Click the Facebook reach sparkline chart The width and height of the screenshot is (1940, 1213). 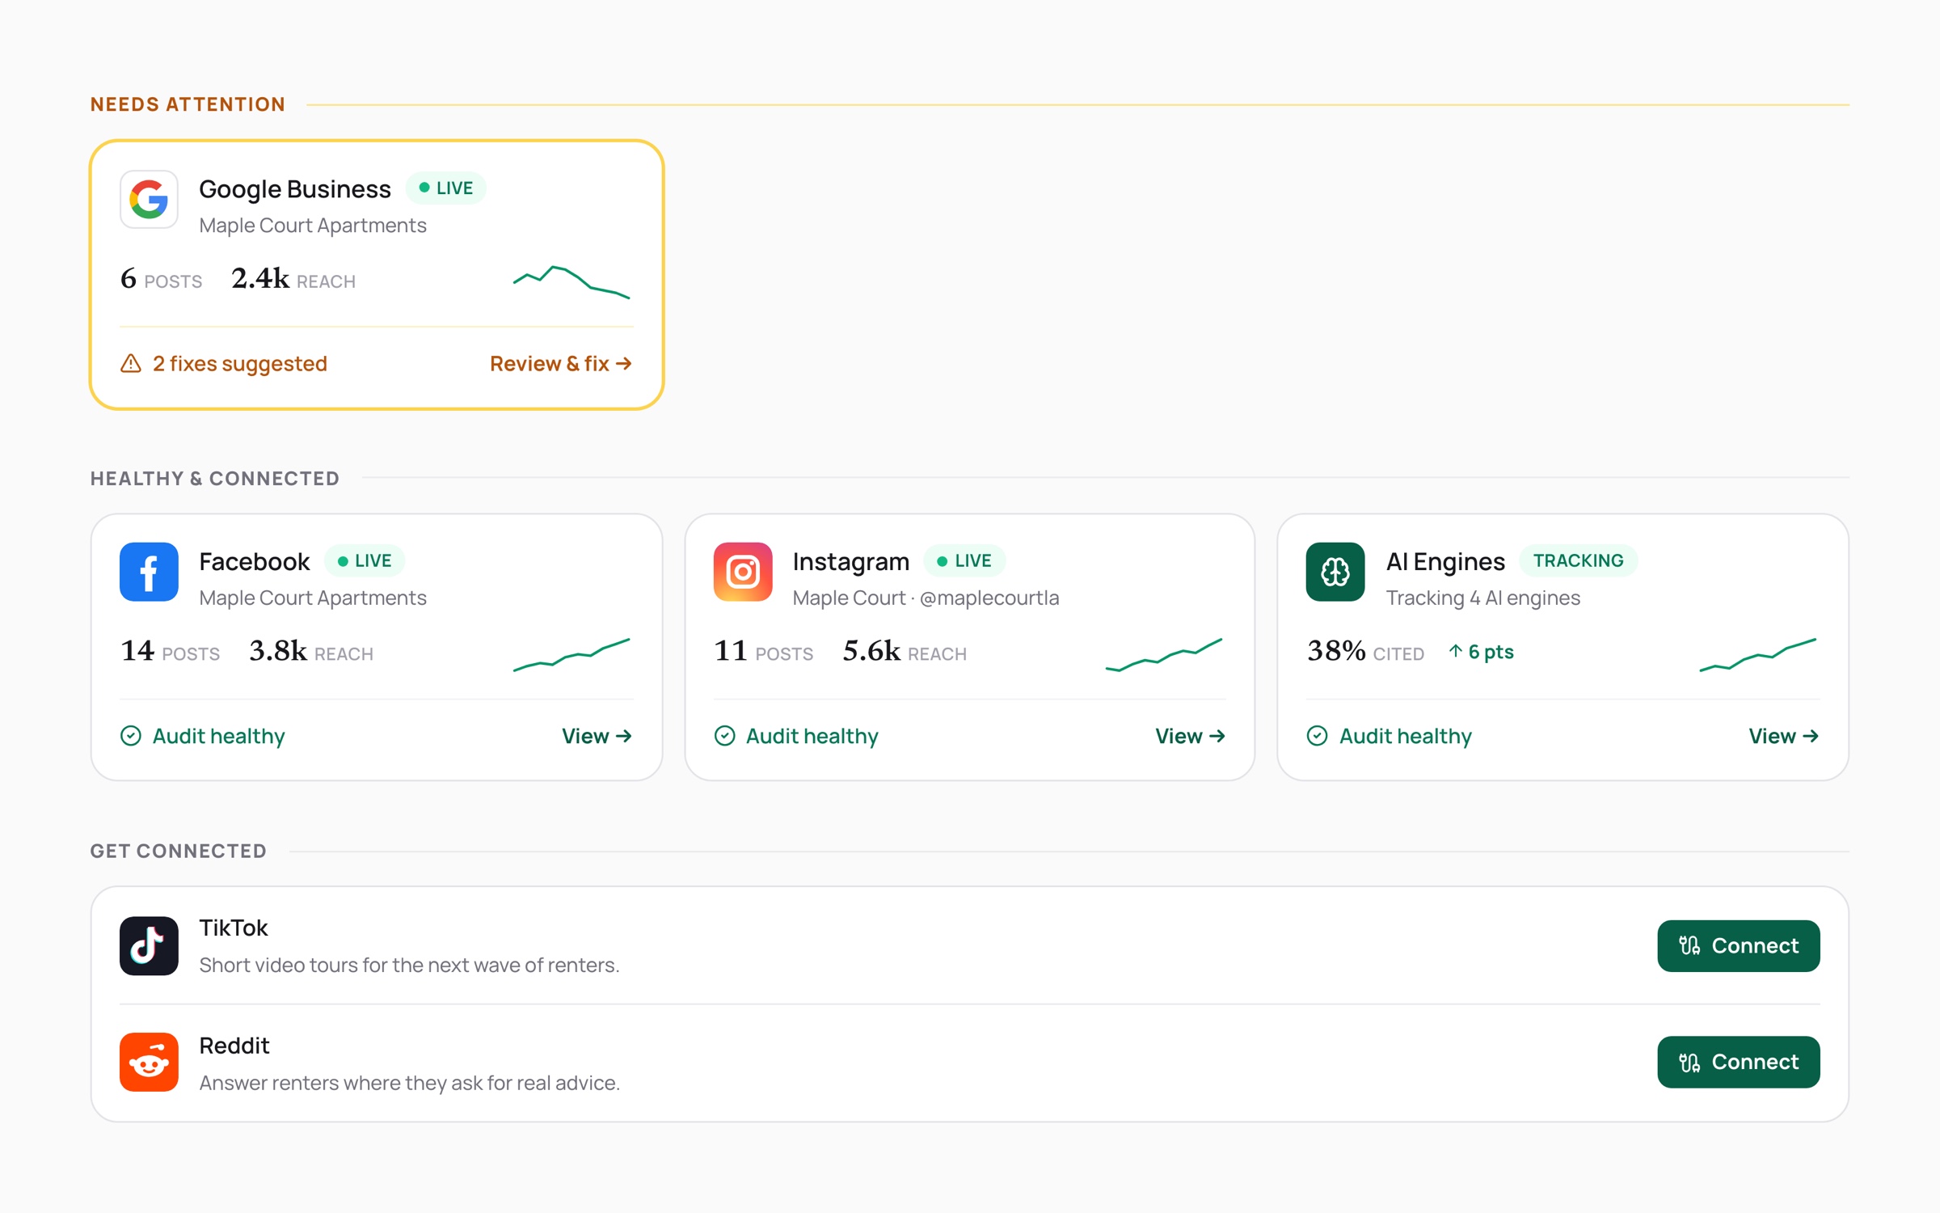pos(571,654)
